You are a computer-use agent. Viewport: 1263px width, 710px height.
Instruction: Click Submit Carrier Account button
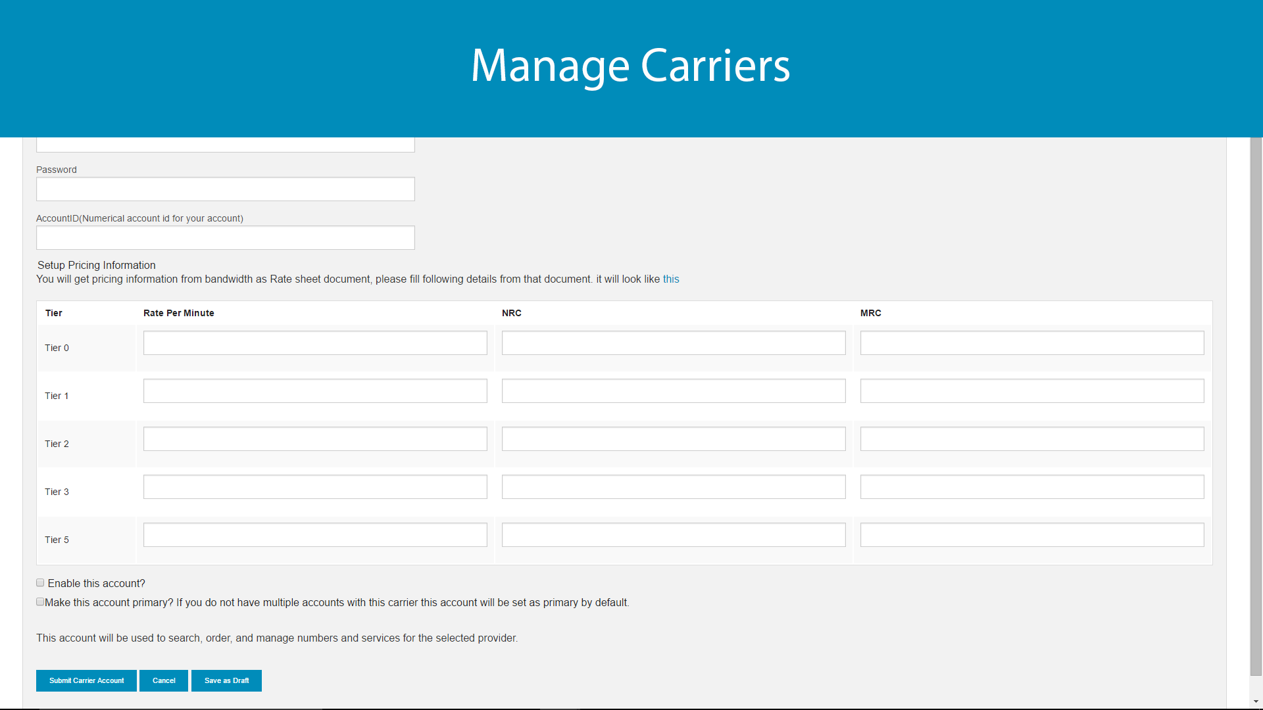click(x=86, y=681)
